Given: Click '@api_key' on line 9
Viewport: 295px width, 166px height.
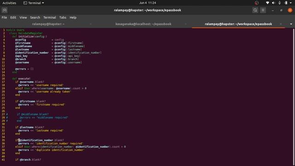Looking at the screenshot, I should pos(21,56).
